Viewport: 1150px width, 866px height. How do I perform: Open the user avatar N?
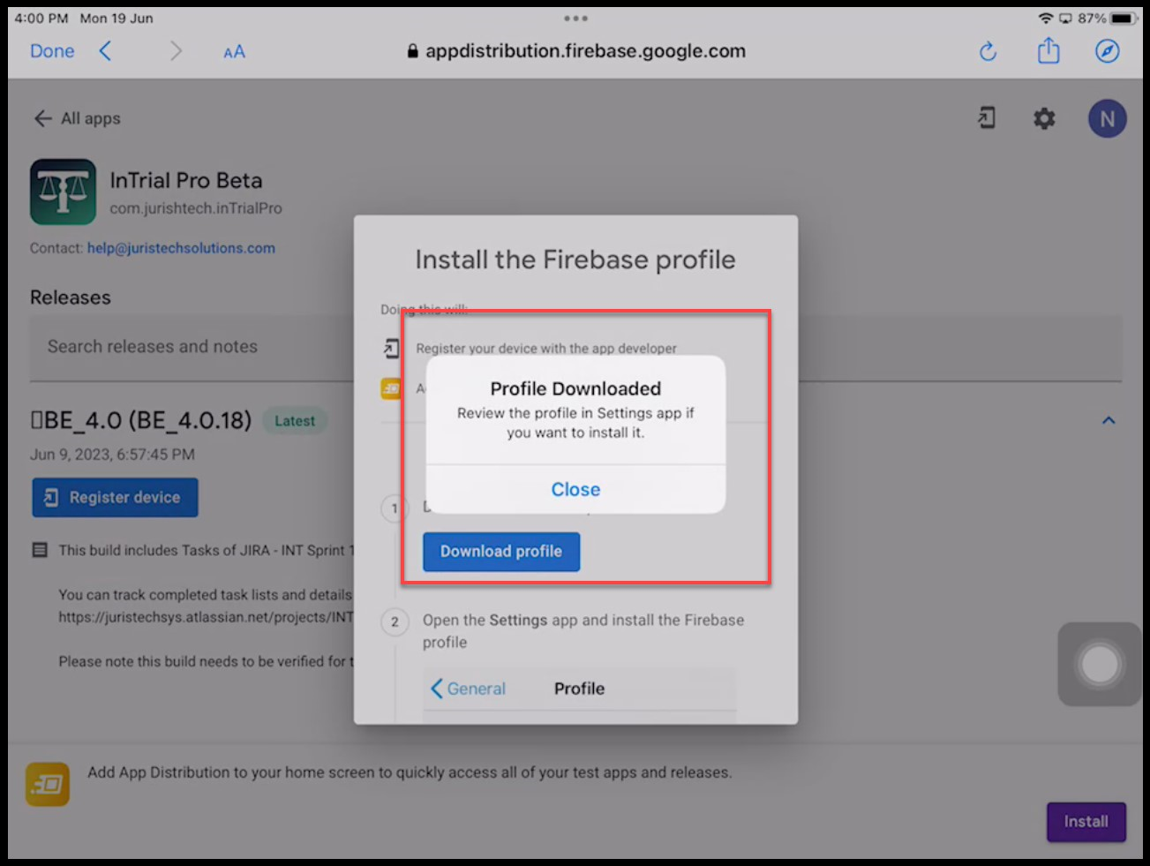[1107, 119]
